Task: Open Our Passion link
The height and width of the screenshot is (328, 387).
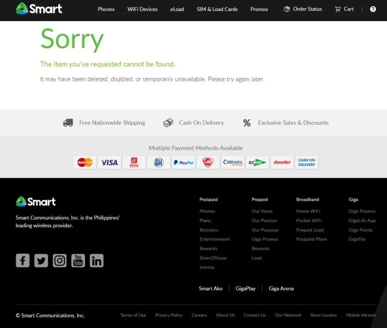Action: point(264,220)
